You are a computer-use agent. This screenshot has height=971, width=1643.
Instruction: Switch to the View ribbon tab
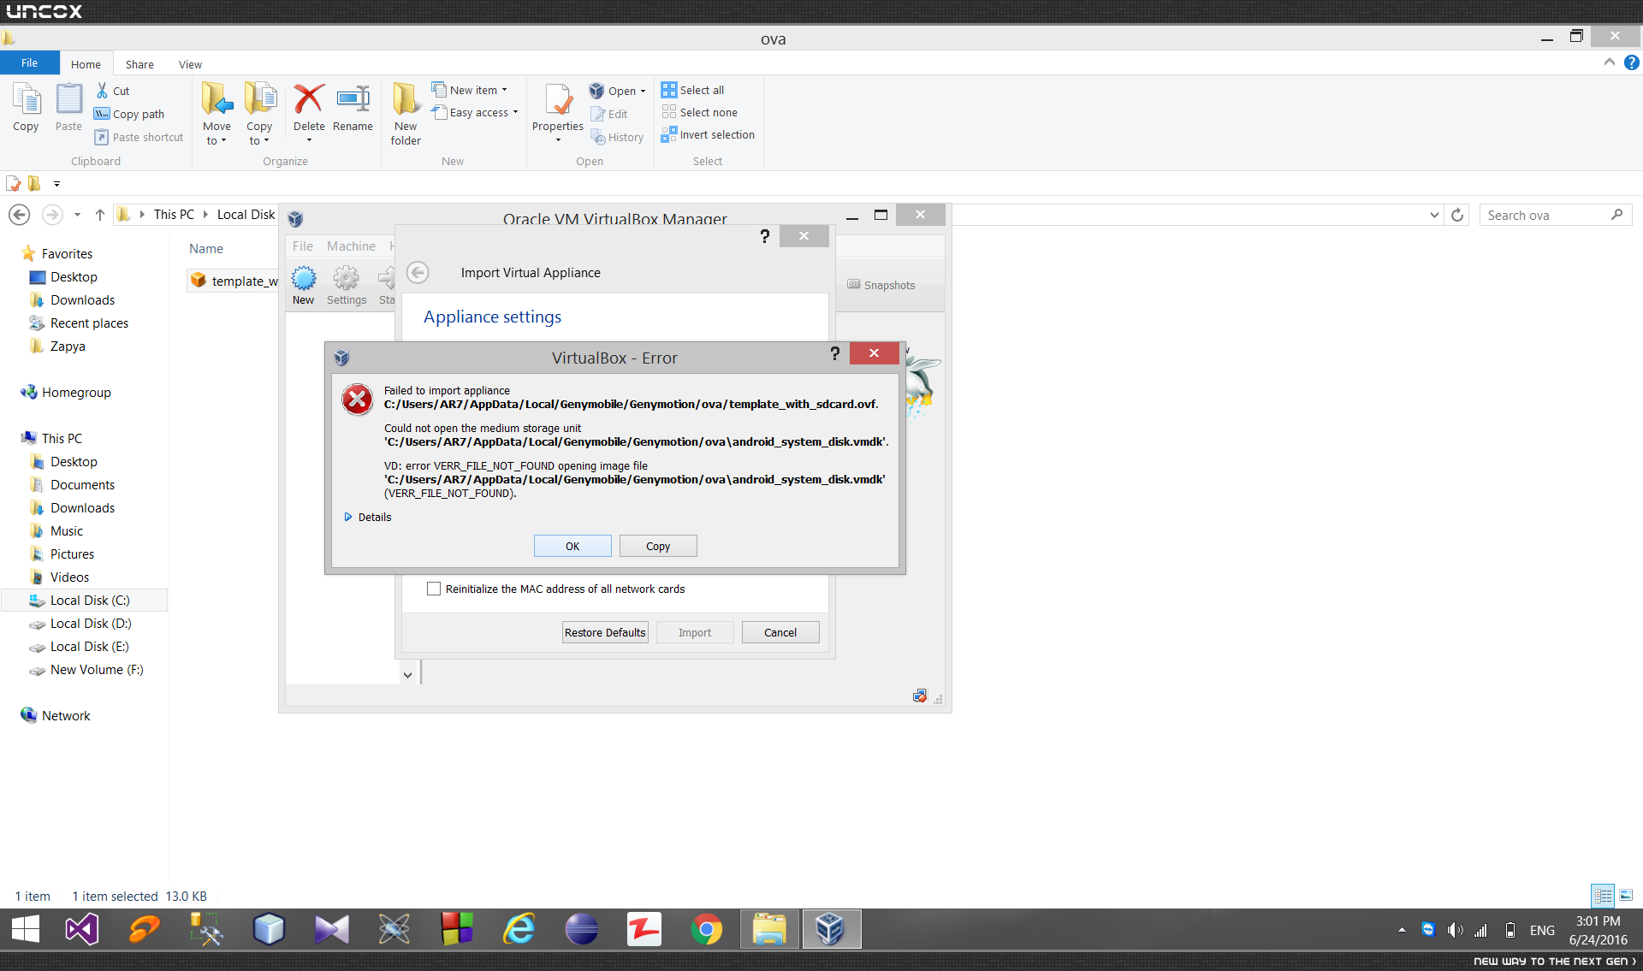click(190, 64)
